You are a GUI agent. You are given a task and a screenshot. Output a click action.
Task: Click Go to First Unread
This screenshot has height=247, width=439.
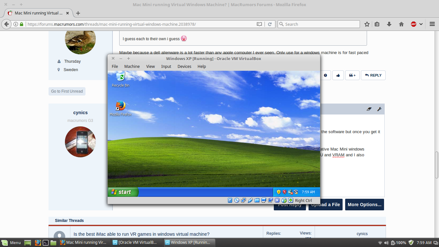(67, 91)
